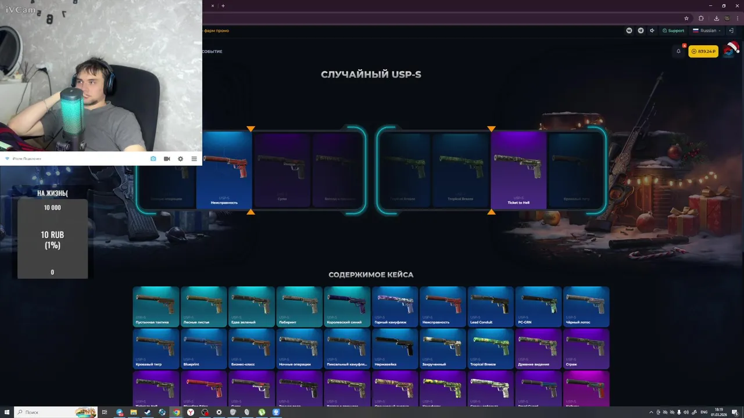Open Yandex Browser from the taskbar
744x418 pixels.
(x=191, y=412)
